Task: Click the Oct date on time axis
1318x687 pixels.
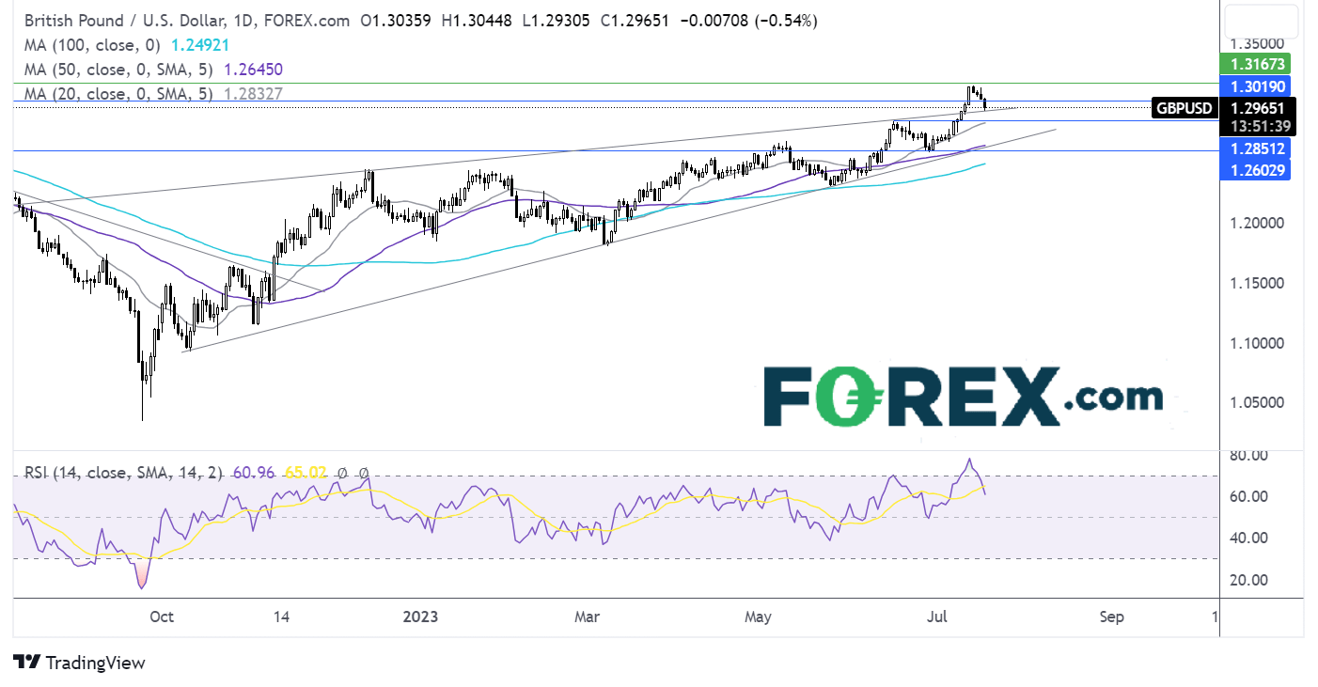Action: [162, 617]
